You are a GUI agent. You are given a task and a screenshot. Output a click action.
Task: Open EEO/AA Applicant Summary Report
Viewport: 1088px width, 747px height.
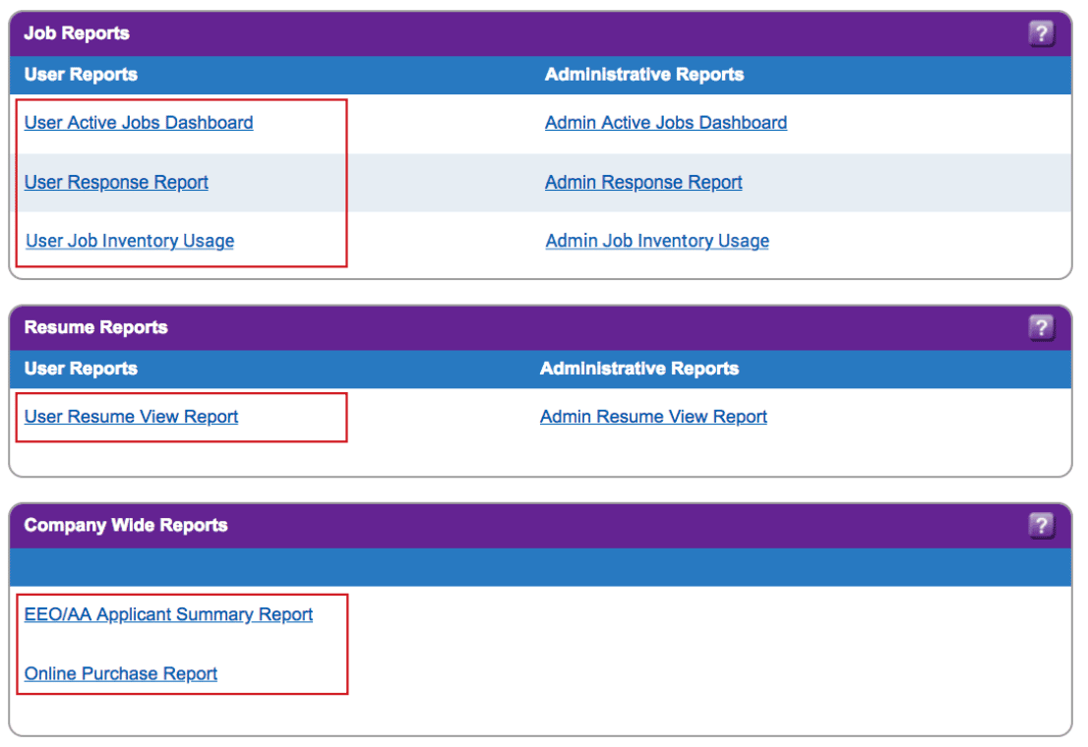[168, 614]
